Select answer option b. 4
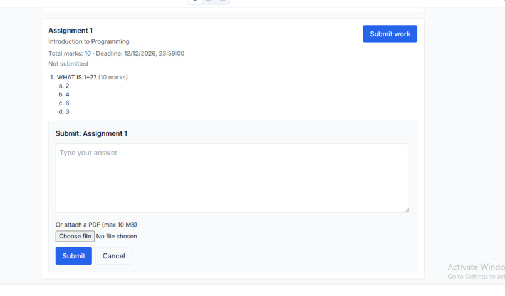505x296 pixels. pyautogui.click(x=64, y=94)
